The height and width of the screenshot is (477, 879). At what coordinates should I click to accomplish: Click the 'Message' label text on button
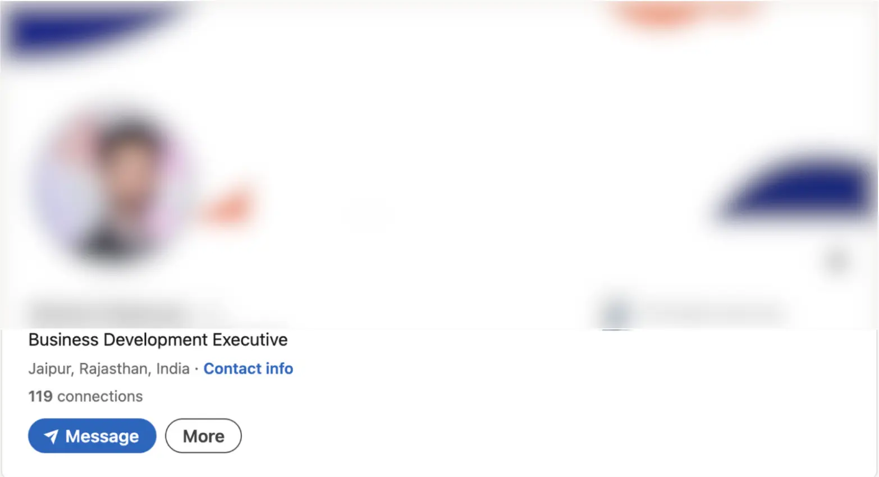point(102,437)
